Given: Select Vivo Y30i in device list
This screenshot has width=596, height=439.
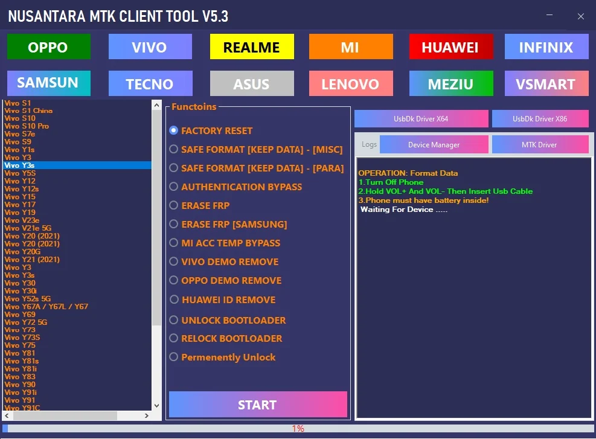Looking at the screenshot, I should click(77, 291).
